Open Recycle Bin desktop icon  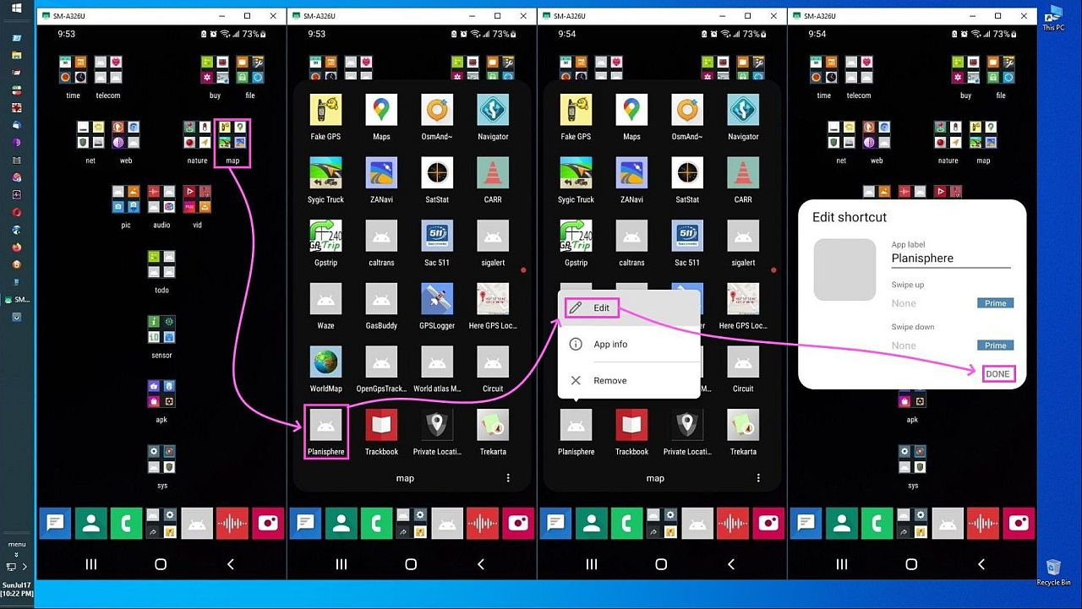1053,571
